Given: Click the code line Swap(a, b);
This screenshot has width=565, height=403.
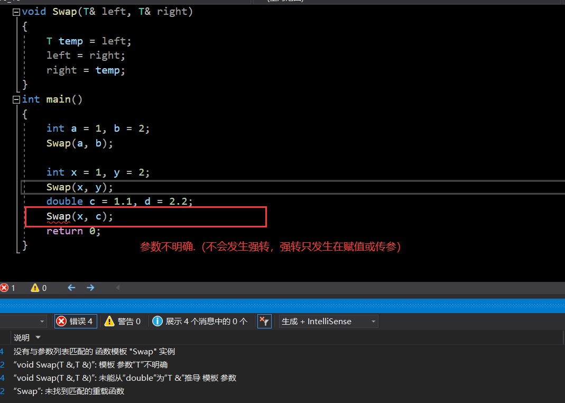Looking at the screenshot, I should [x=80, y=143].
